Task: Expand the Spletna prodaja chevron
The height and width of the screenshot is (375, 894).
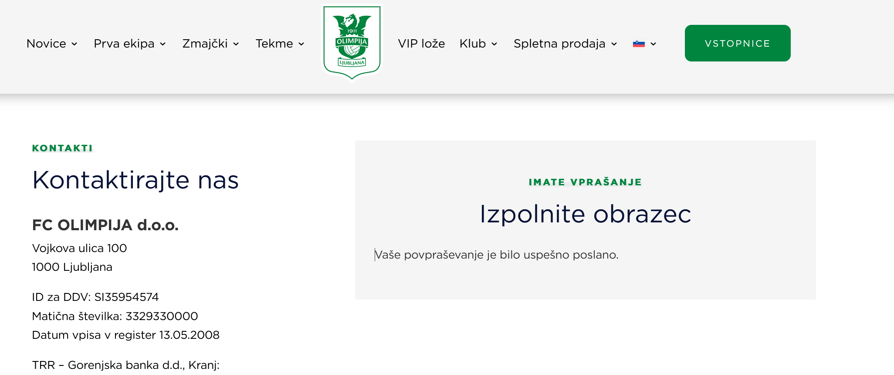Action: point(614,44)
